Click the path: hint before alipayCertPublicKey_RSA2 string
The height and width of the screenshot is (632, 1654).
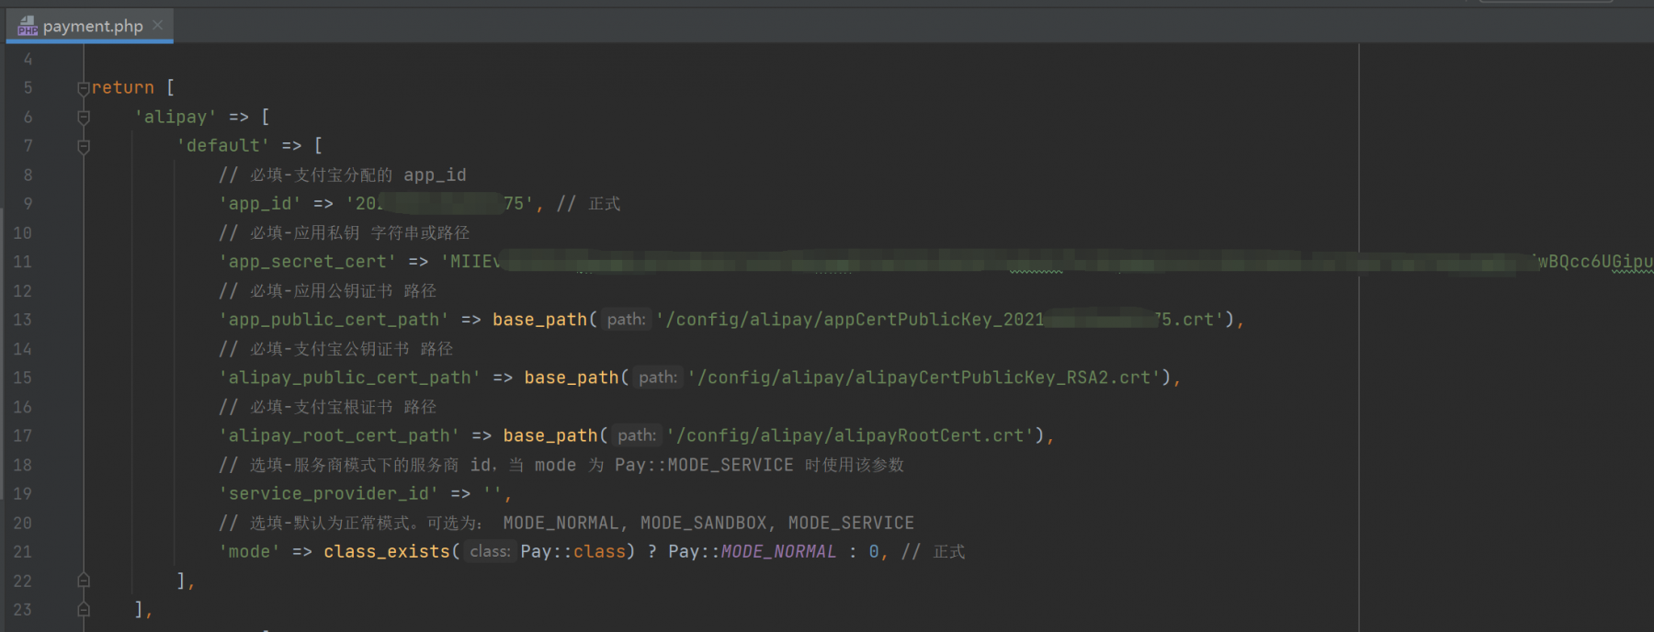(658, 378)
